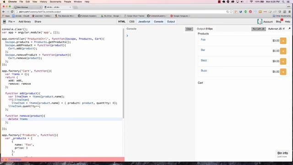The height and width of the screenshot is (165, 293).
Task: Click the magnifier icon in the address bar
Action: pos(228,12)
